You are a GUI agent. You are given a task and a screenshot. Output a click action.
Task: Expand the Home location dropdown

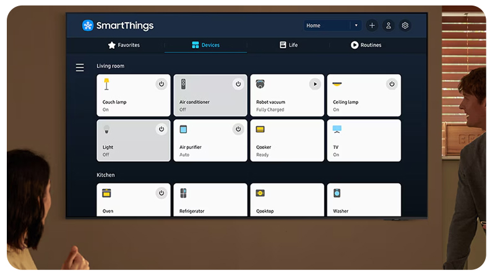[x=356, y=26]
